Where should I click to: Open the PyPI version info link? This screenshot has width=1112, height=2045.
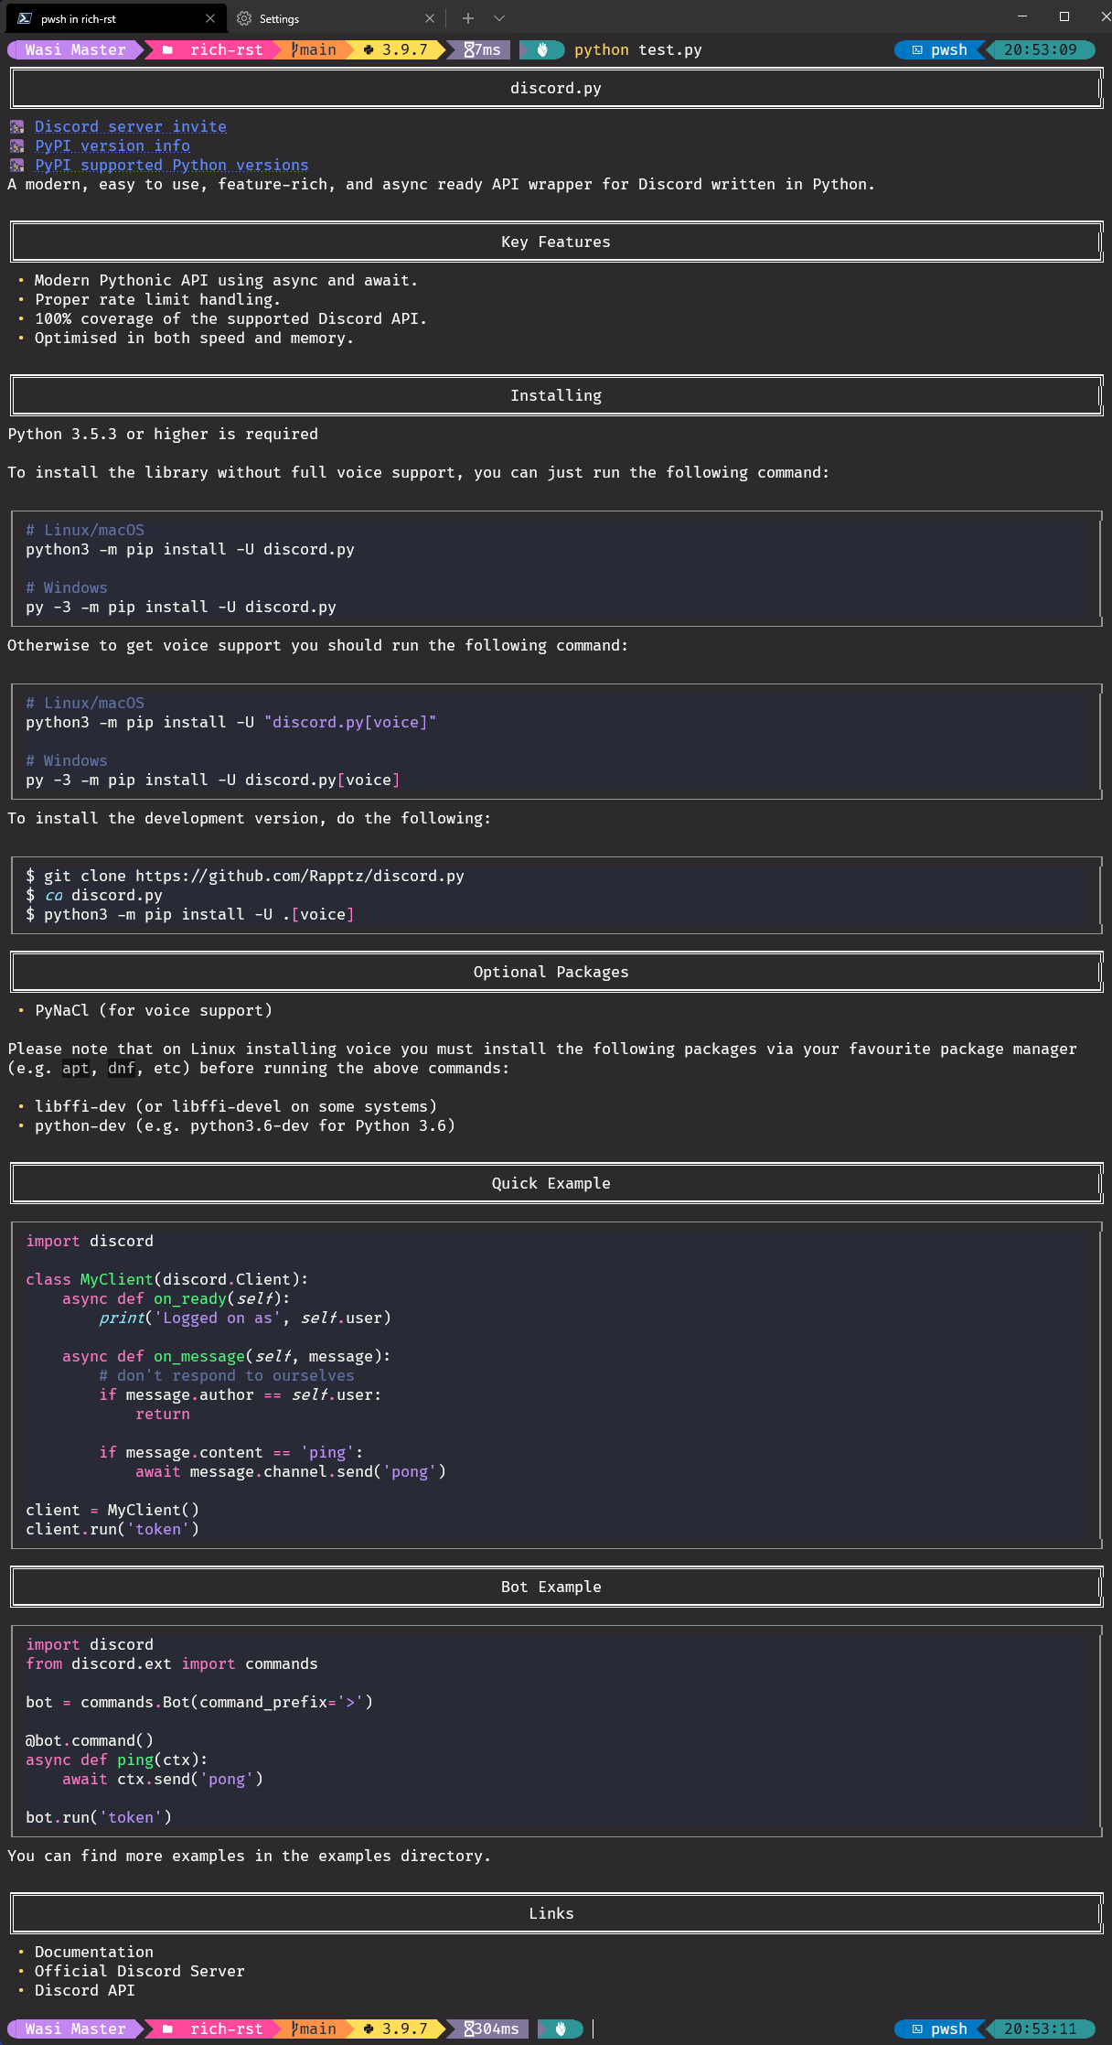pos(111,145)
